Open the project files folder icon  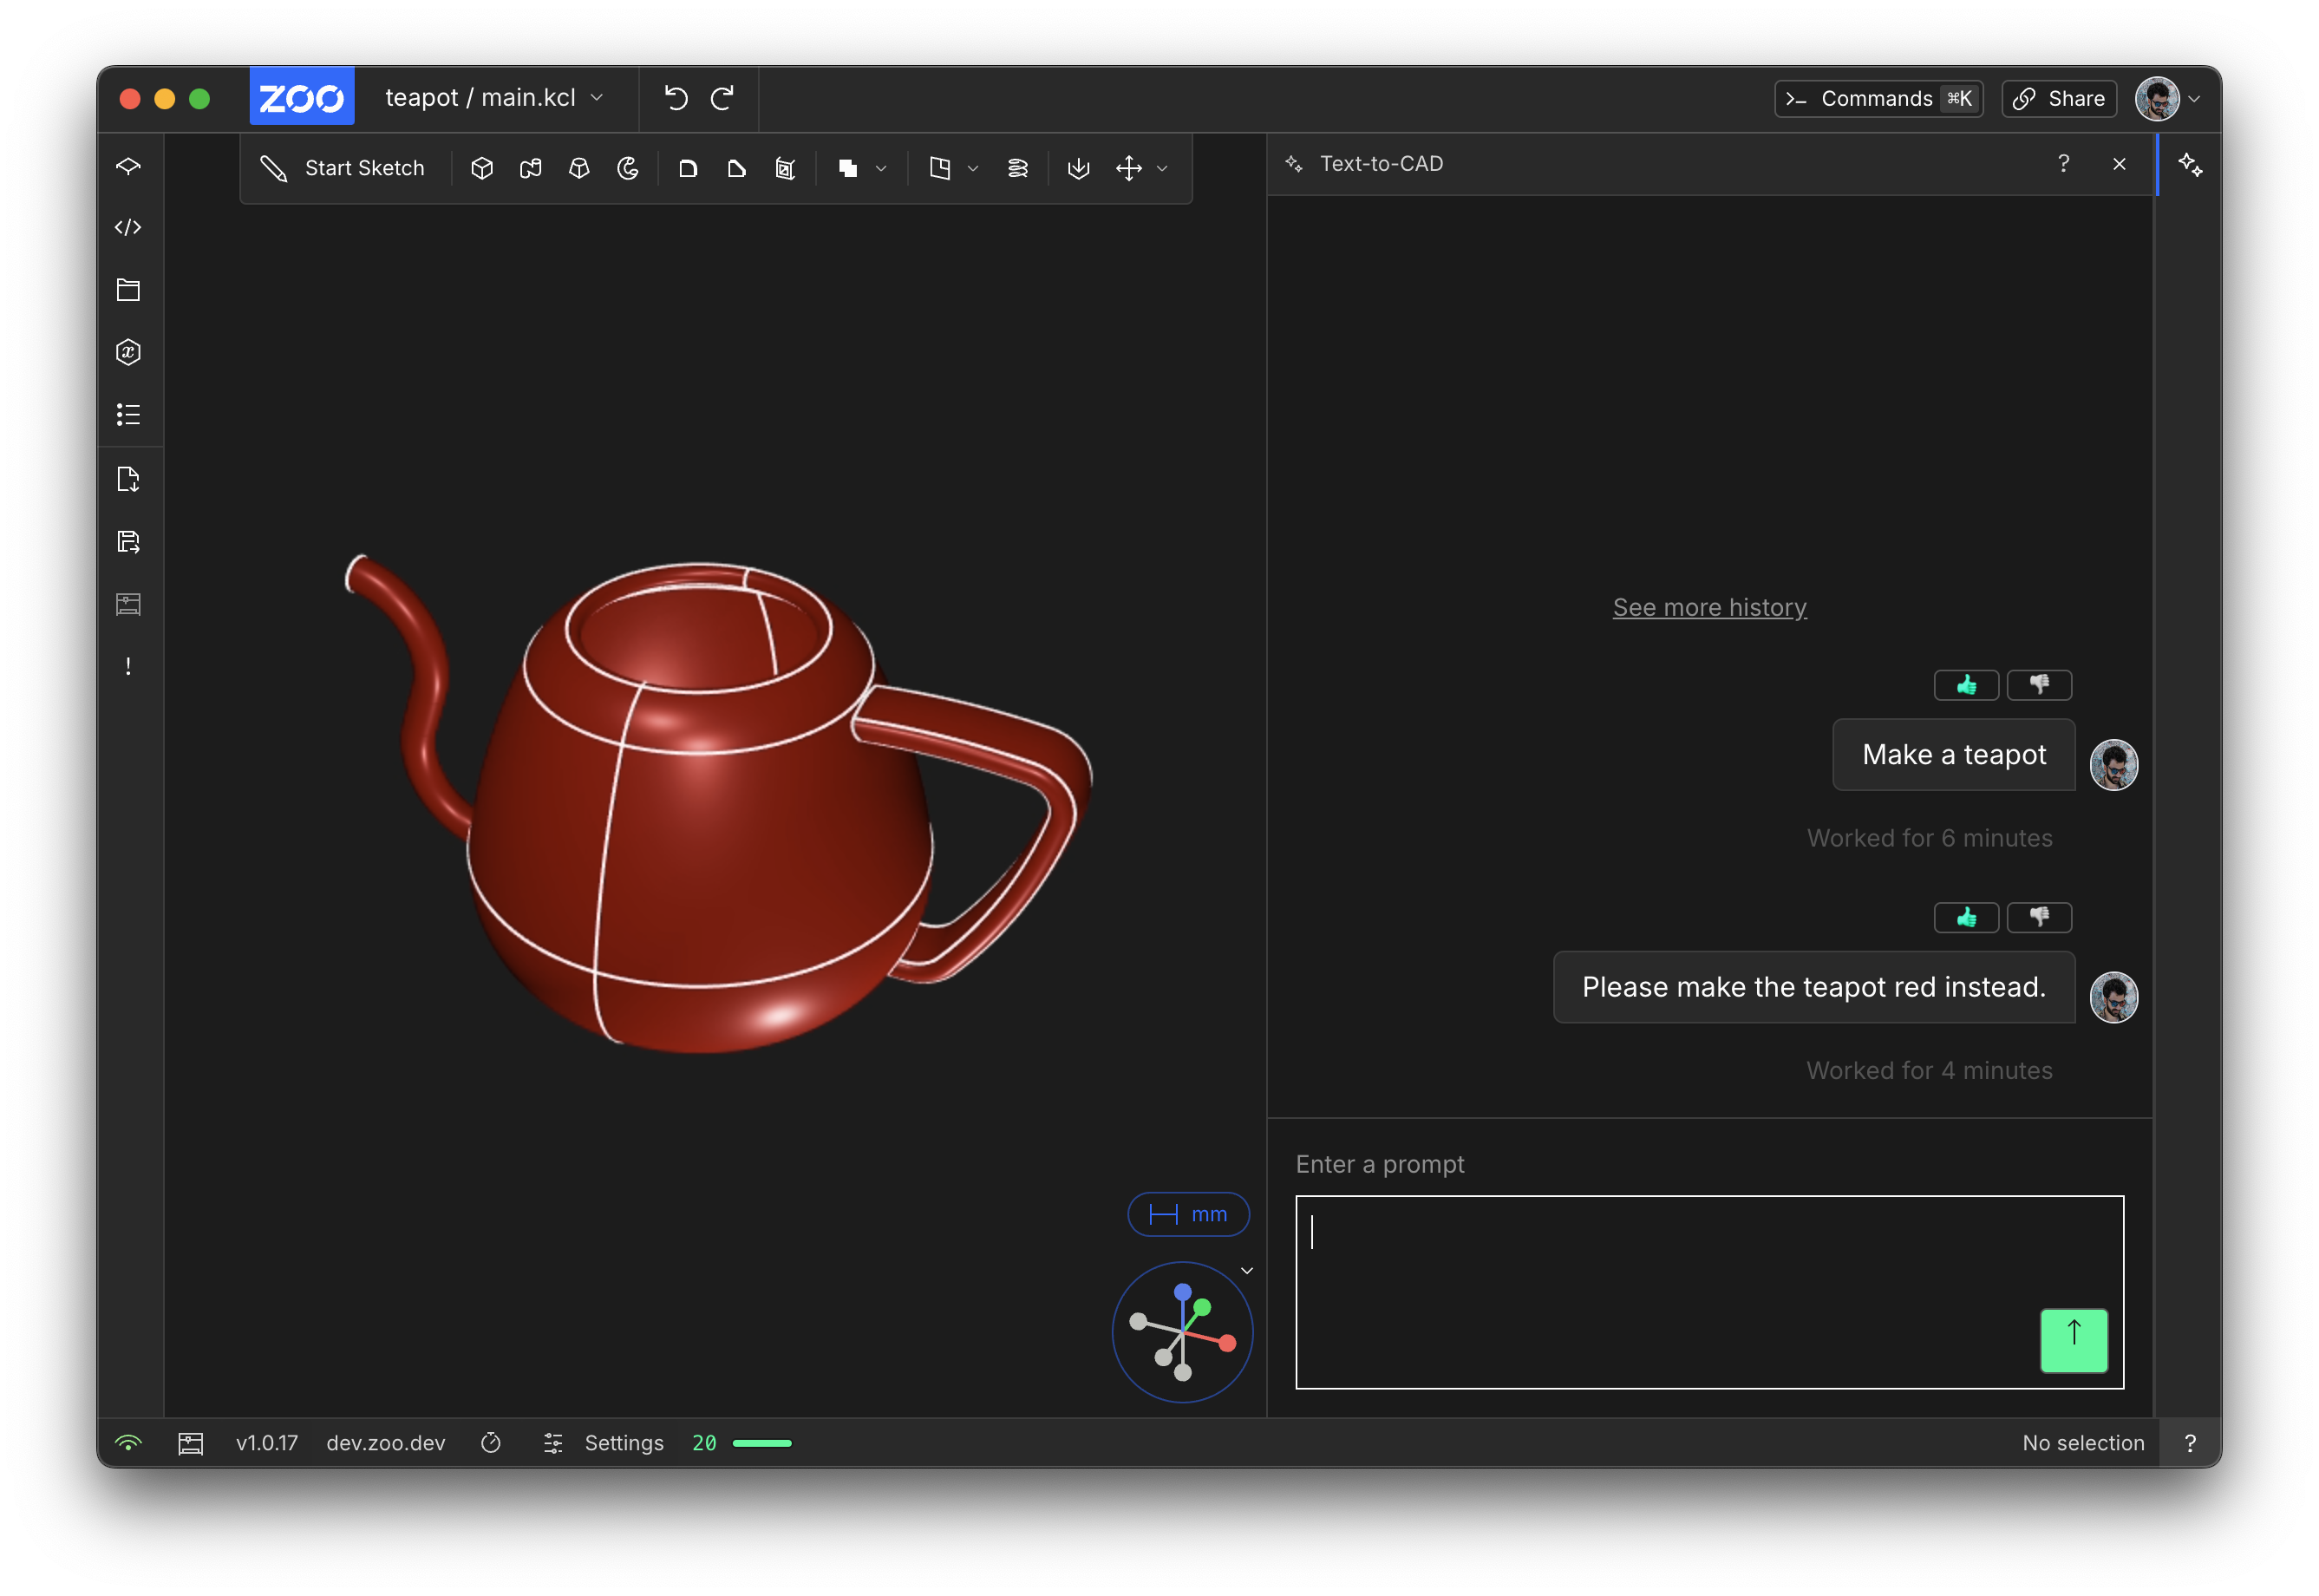coord(128,290)
